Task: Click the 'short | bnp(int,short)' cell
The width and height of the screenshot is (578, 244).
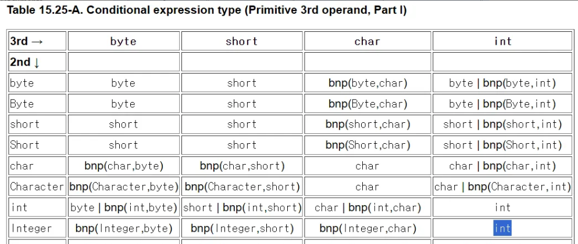Action: tap(241, 207)
